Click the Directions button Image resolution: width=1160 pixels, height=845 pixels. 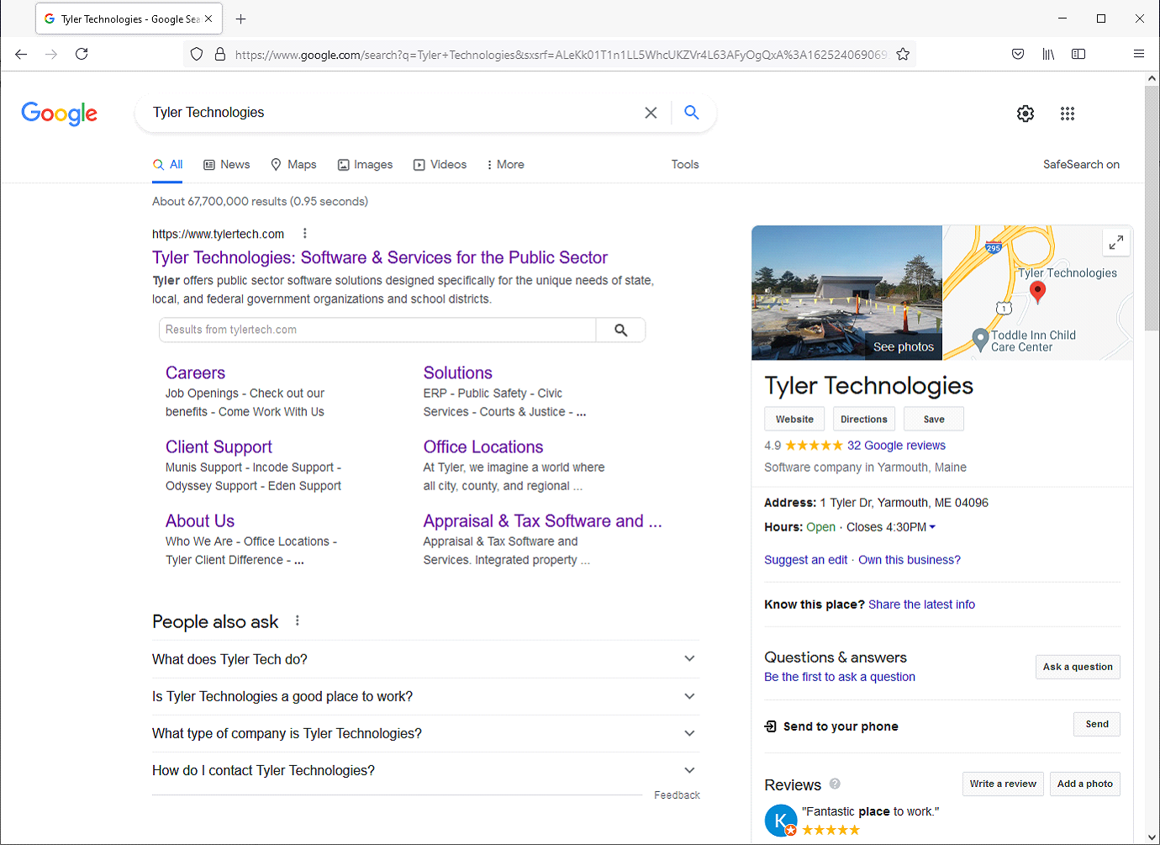[x=864, y=419]
